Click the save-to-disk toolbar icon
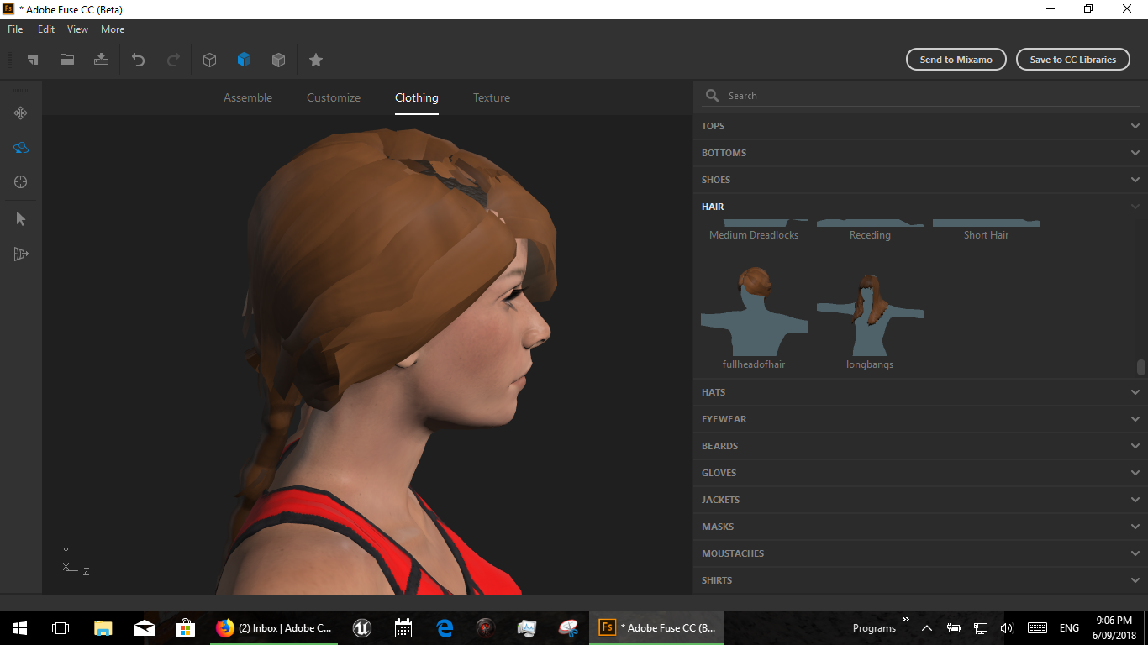This screenshot has height=645, width=1148. [x=101, y=60]
